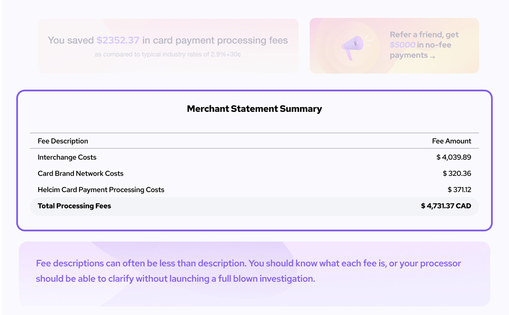The image size is (509, 315).
Task: Click the purple fee descriptions tip text
Action: pos(249,271)
